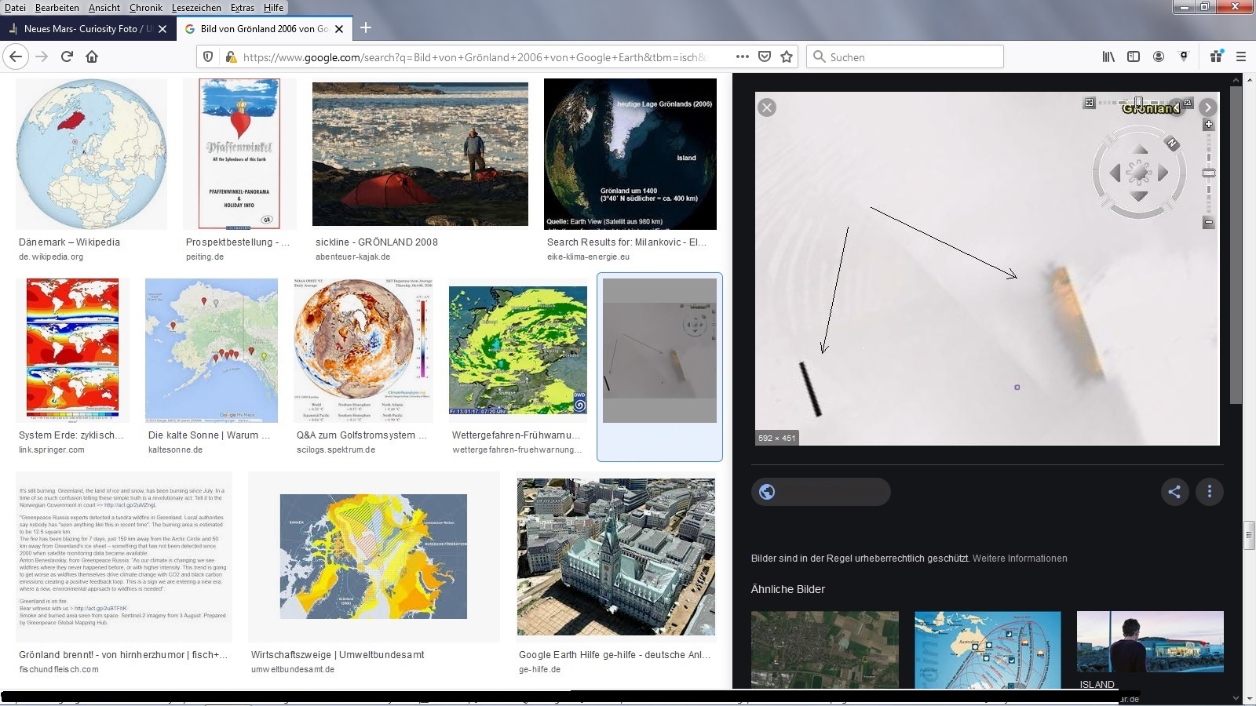Toggle tracking protection shield panel

coord(208,56)
